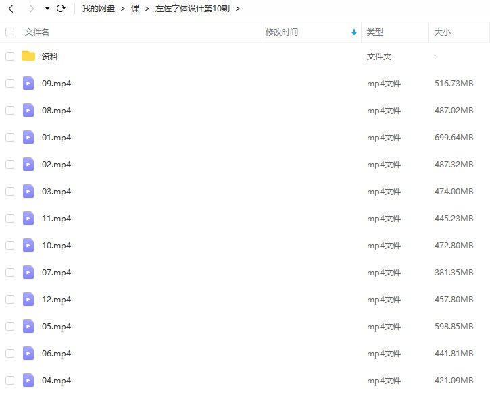This screenshot has width=490, height=397.
Task: Click the refresh icon
Action: pyautogui.click(x=61, y=9)
